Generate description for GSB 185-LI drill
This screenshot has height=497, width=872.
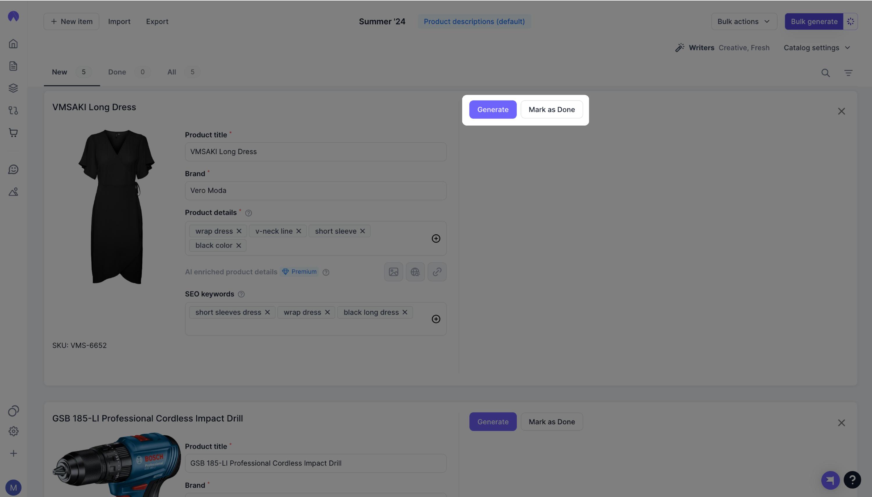tap(493, 421)
